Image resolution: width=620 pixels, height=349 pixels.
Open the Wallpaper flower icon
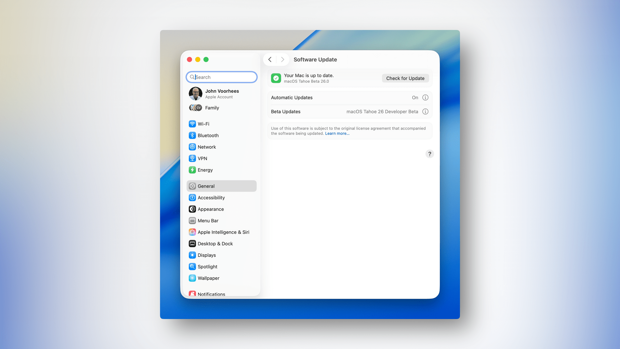point(192,278)
